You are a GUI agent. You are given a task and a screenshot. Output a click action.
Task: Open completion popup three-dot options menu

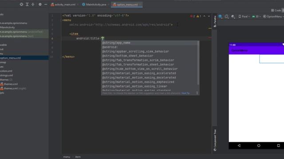(197, 93)
